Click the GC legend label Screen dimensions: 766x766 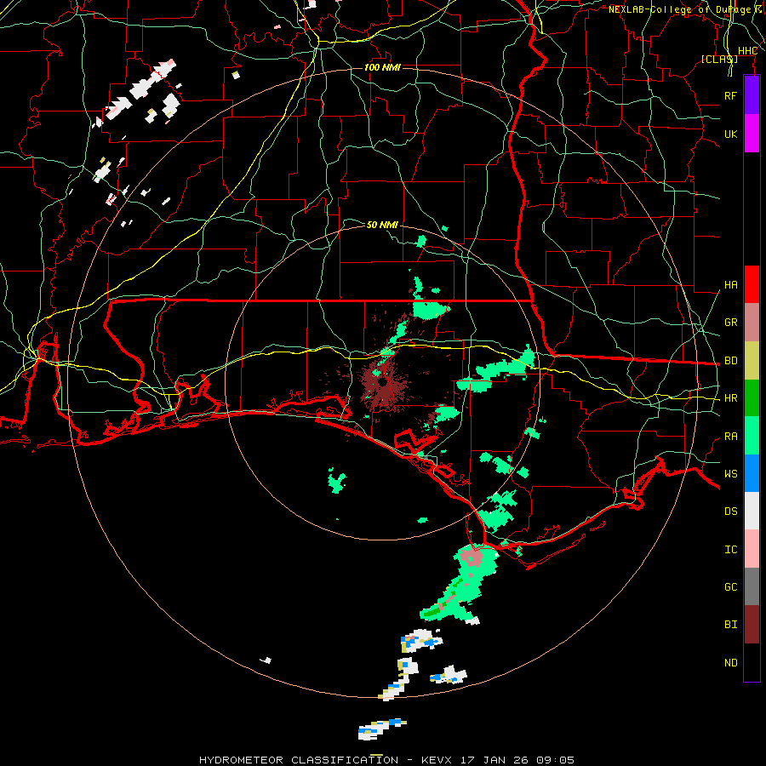(730, 587)
